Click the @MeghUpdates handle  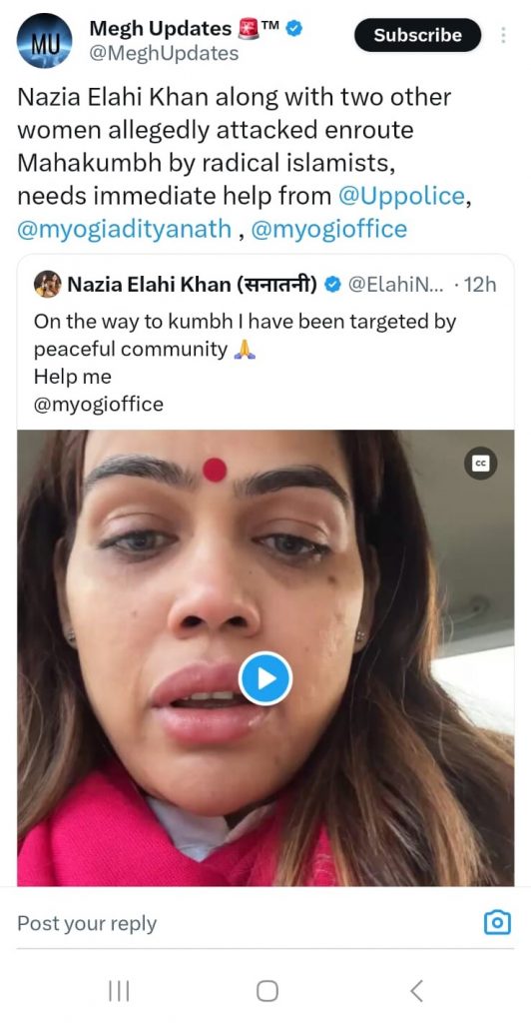164,53
